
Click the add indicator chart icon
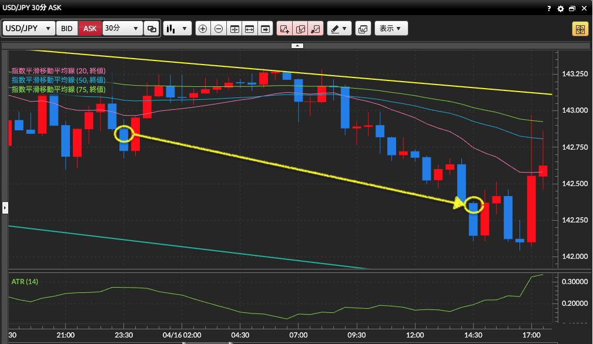(284, 29)
